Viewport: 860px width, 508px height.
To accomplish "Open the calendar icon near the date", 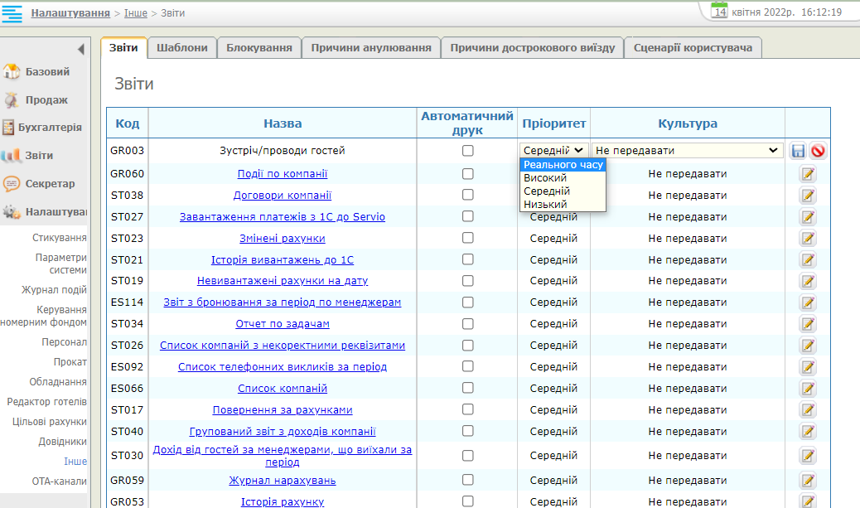I will (x=720, y=12).
